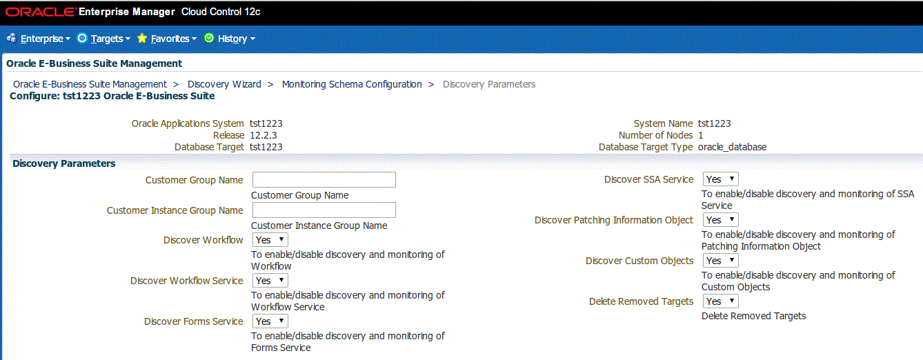Open the Enterprise menu
The height and width of the screenshot is (360, 923).
point(45,39)
